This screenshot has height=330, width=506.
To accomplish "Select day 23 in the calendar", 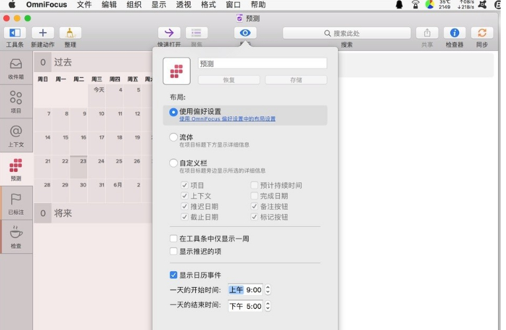I will tap(79, 167).
